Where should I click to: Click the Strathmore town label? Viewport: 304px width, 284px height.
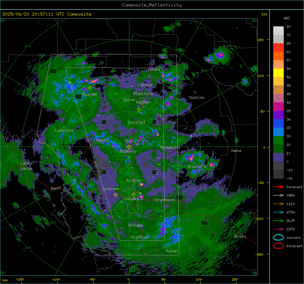[x=164, y=200]
